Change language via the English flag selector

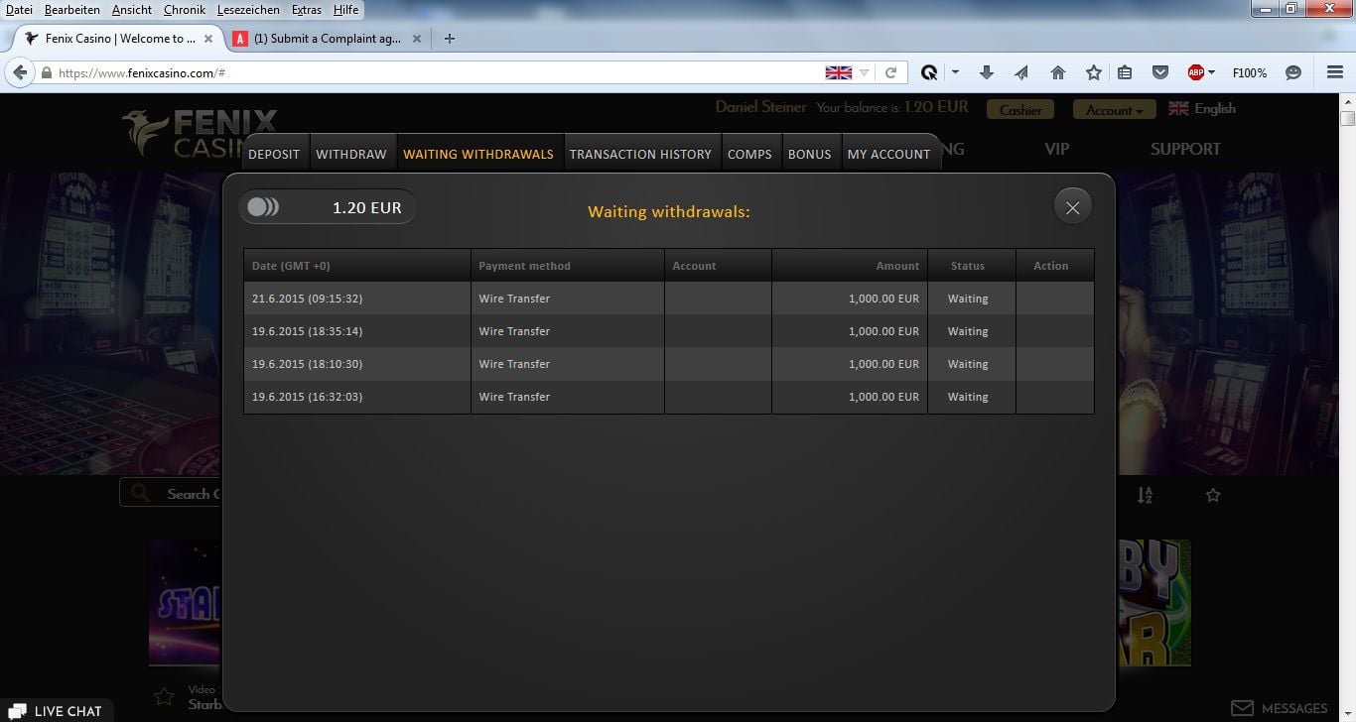[1202, 109]
